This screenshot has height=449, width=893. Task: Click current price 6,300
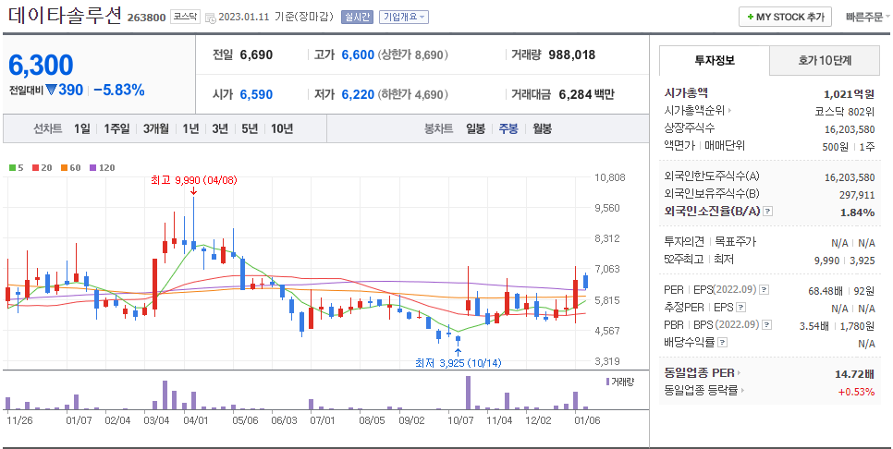tap(41, 66)
